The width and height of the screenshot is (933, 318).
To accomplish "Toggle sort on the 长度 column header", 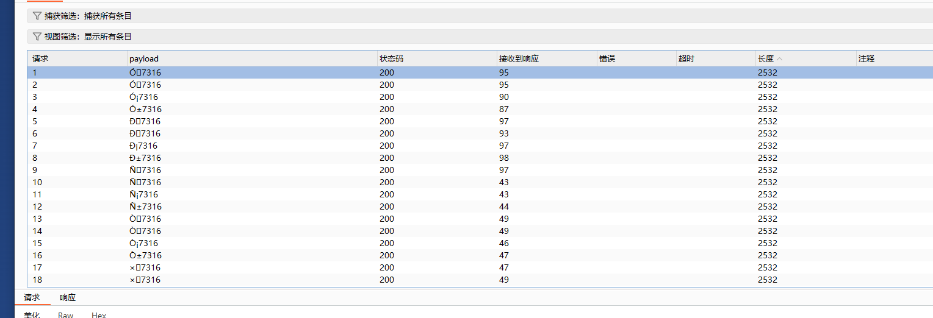I will point(805,58).
